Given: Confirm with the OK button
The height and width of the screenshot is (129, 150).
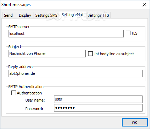Looking at the screenshot, I should tap(135, 123).
